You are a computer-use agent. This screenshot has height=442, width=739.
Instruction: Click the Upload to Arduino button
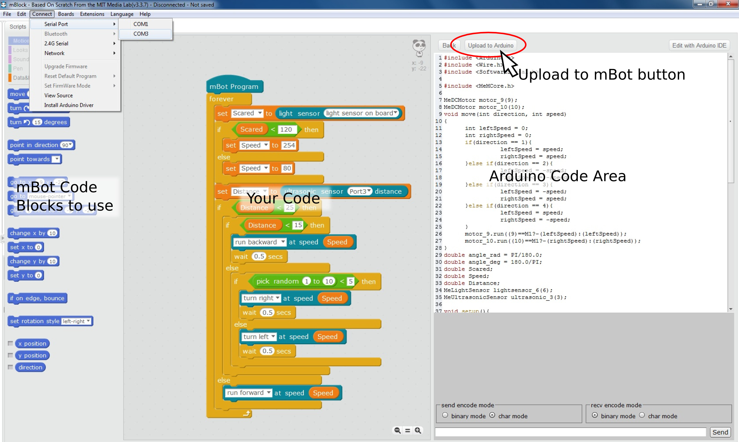coord(490,45)
